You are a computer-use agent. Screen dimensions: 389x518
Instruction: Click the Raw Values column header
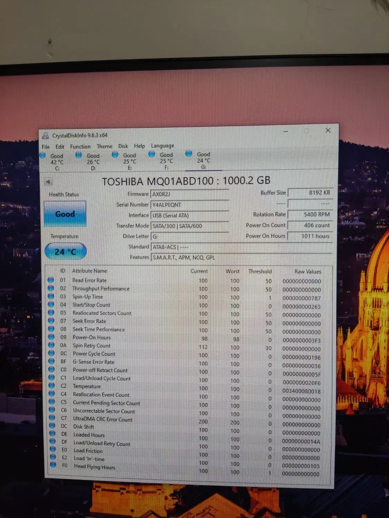pos(308,272)
